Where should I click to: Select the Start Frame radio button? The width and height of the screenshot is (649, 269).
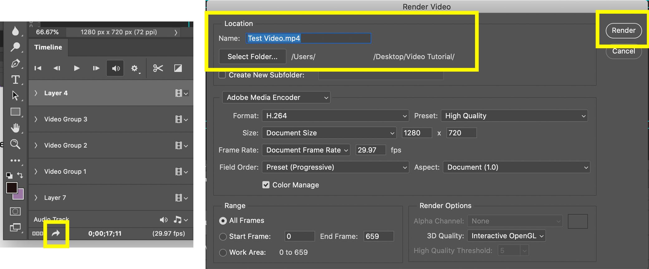pos(223,237)
